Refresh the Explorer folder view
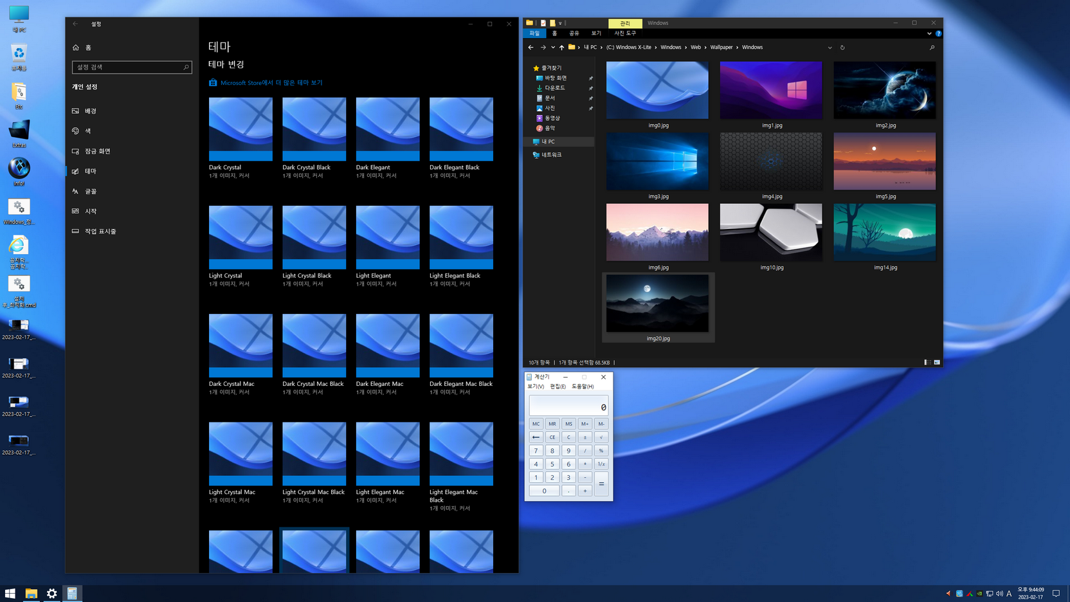 pos(842,48)
